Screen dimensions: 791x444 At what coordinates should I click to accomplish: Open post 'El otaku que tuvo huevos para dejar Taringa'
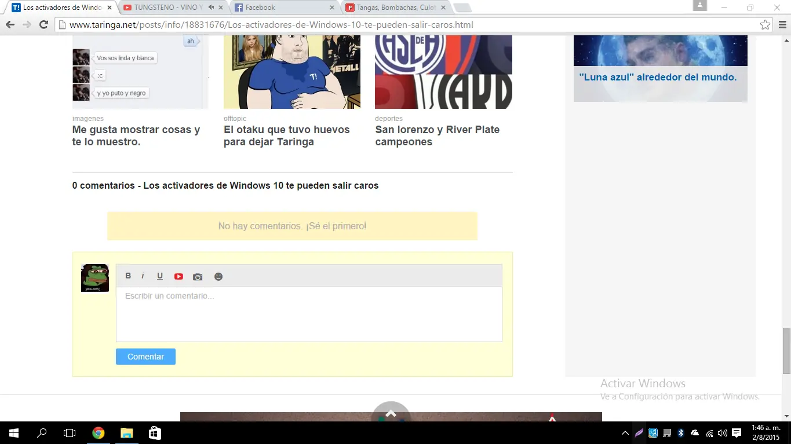click(287, 135)
